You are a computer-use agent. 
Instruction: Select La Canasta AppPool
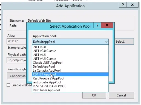70,71
